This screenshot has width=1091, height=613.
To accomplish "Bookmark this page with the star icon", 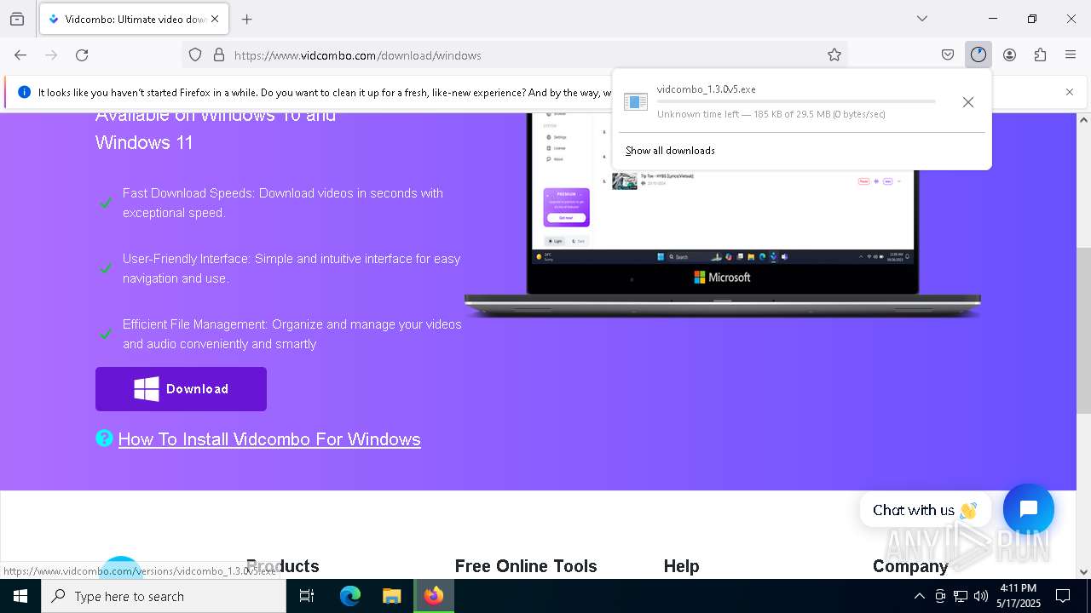I will tap(834, 55).
